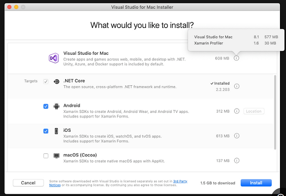Click the Targets label

pyautogui.click(x=31, y=81)
